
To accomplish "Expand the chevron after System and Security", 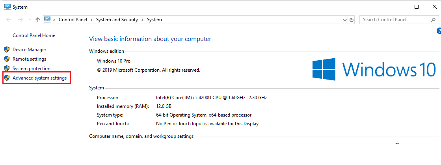I will click(x=141, y=20).
